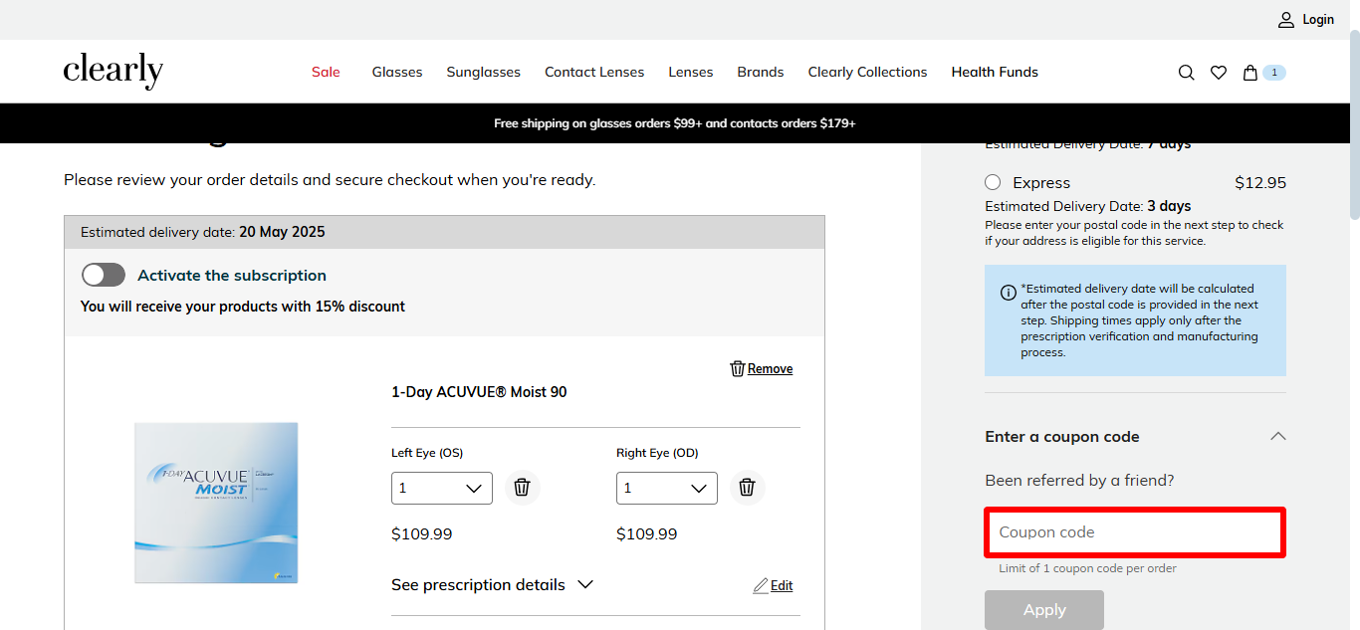Click the Left Eye price $109.99
This screenshot has height=630, width=1360.
[422, 534]
